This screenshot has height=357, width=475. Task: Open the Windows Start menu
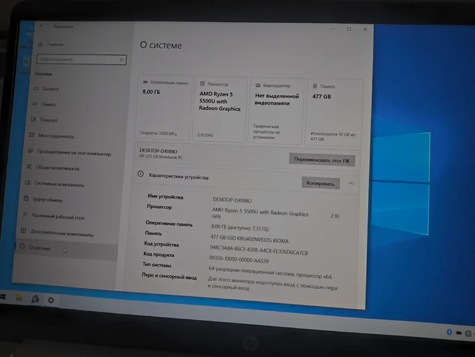click(x=3, y=297)
